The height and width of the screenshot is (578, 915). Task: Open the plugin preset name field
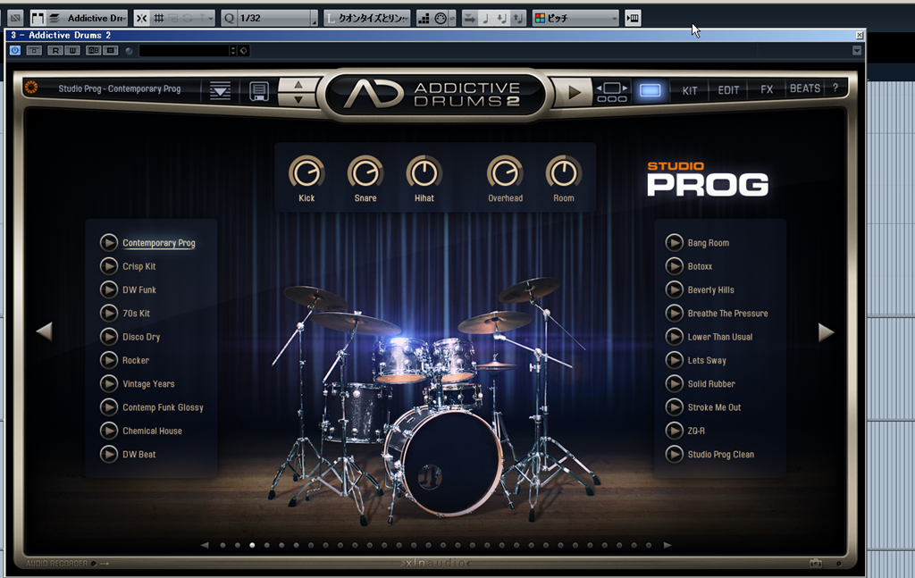[184, 51]
